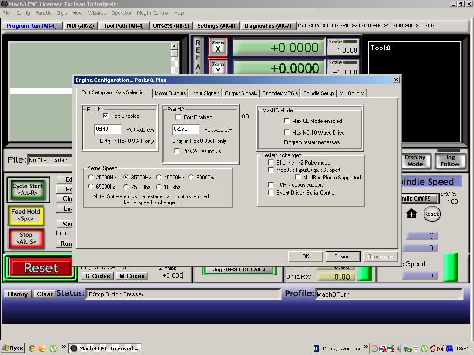The image size is (474, 355).
Task: Enable TCP Modbus support
Action: [271, 184]
